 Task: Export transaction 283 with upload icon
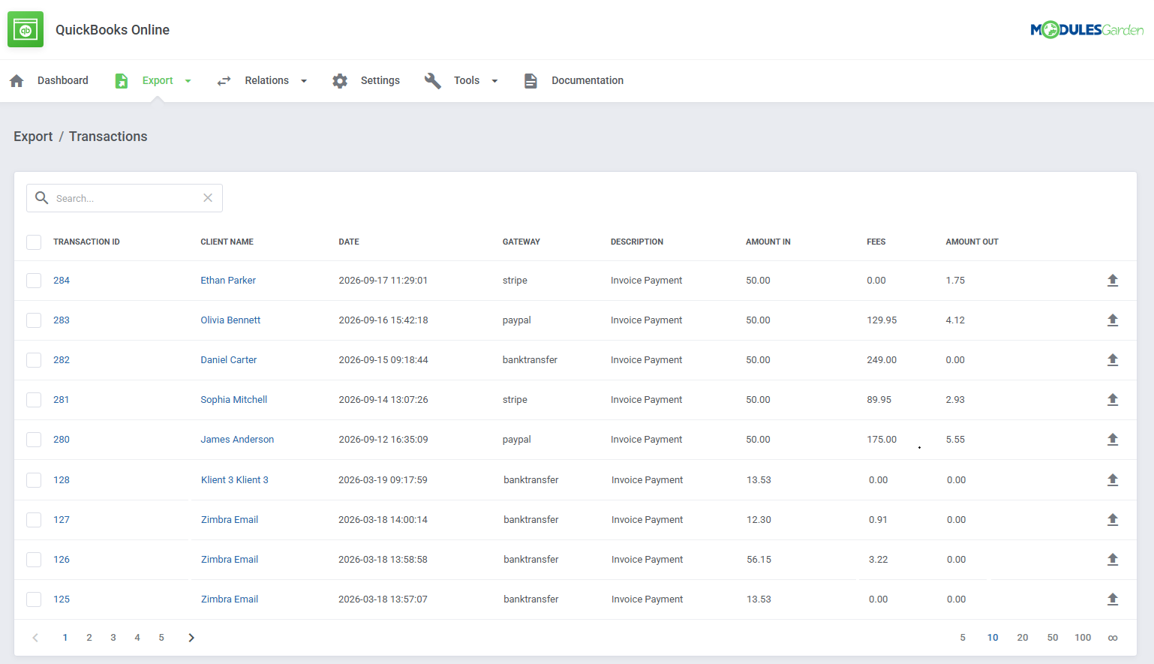(1113, 320)
